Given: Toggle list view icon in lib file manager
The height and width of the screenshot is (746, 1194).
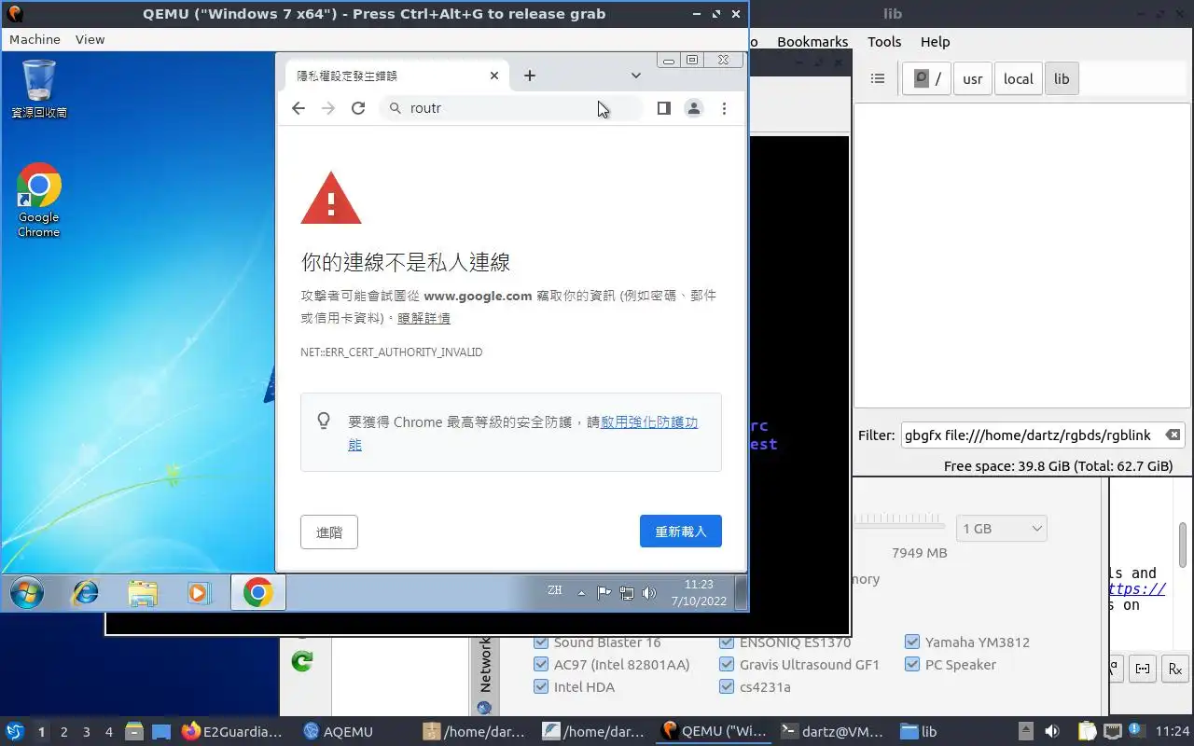Looking at the screenshot, I should pyautogui.click(x=877, y=78).
